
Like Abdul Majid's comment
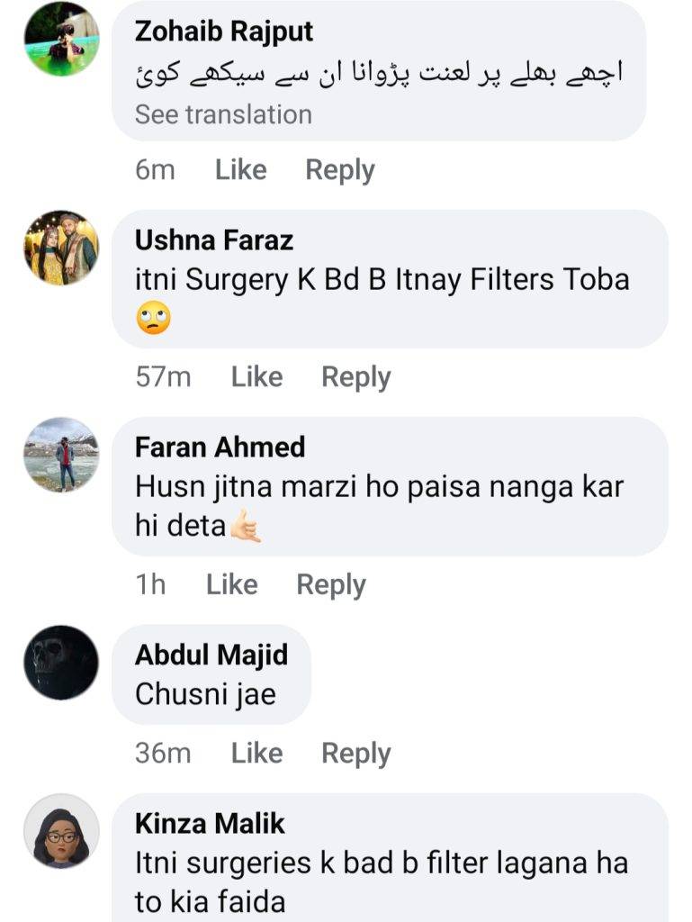pyautogui.click(x=256, y=754)
